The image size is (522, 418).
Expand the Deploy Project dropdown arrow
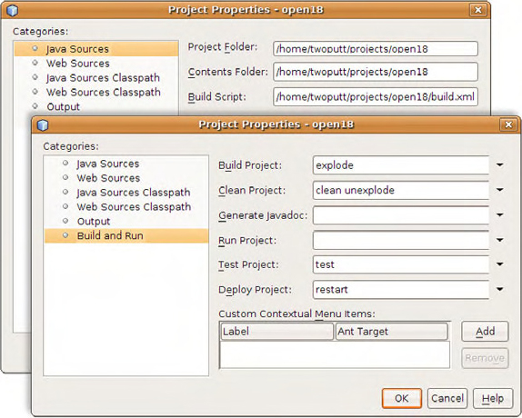(499, 289)
